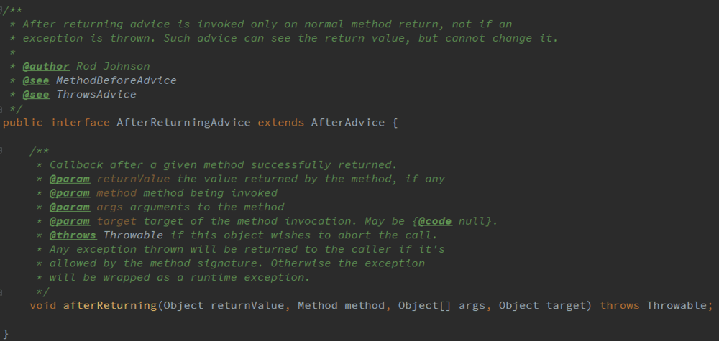This screenshot has width=719, height=341.
Task: Click the fold end marker after runtime exception line
Action: coord(2,292)
